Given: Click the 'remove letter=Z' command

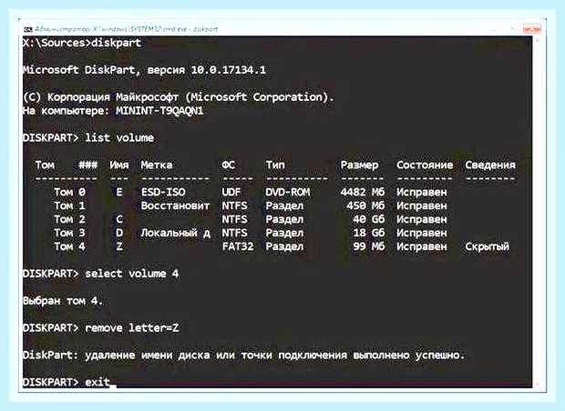Looking at the screenshot, I should 132,328.
